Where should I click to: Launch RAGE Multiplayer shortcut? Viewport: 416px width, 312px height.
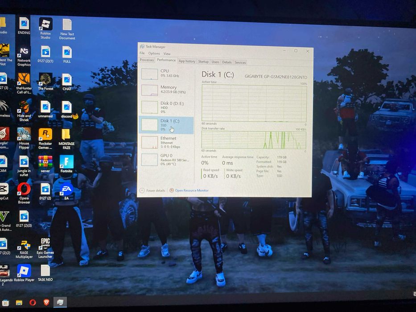(x=24, y=249)
